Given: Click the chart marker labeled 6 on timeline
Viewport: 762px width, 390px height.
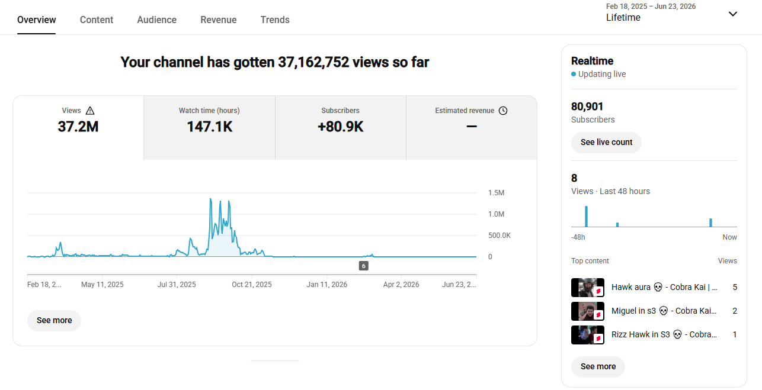Looking at the screenshot, I should click(364, 266).
